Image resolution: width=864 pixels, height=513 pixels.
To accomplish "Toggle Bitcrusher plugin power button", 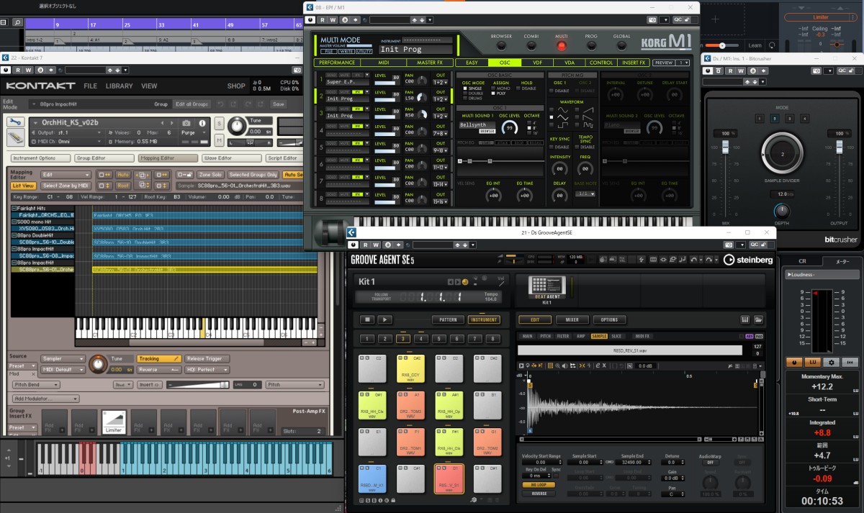I will [709, 71].
